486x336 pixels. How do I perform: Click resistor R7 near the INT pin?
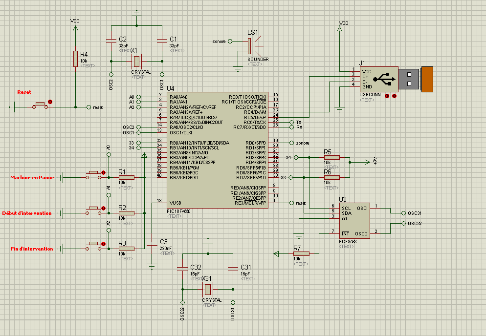[301, 253]
